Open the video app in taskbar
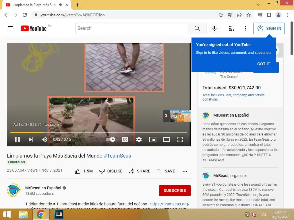The image size is (294, 220). pyautogui.click(x=59, y=214)
